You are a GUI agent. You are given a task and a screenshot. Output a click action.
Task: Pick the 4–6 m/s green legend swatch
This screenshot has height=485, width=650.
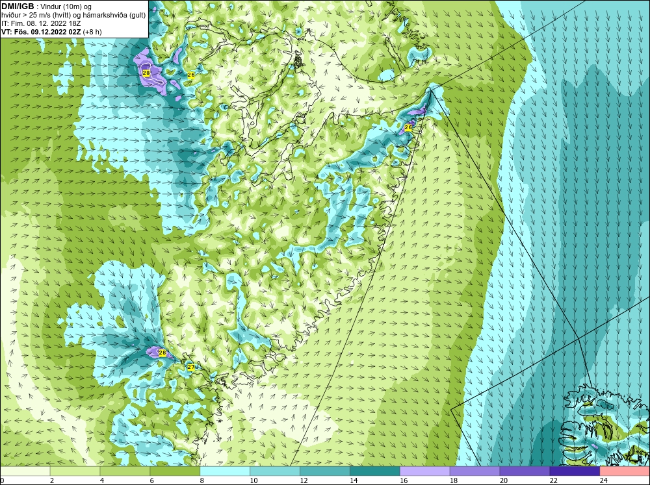(x=125, y=471)
